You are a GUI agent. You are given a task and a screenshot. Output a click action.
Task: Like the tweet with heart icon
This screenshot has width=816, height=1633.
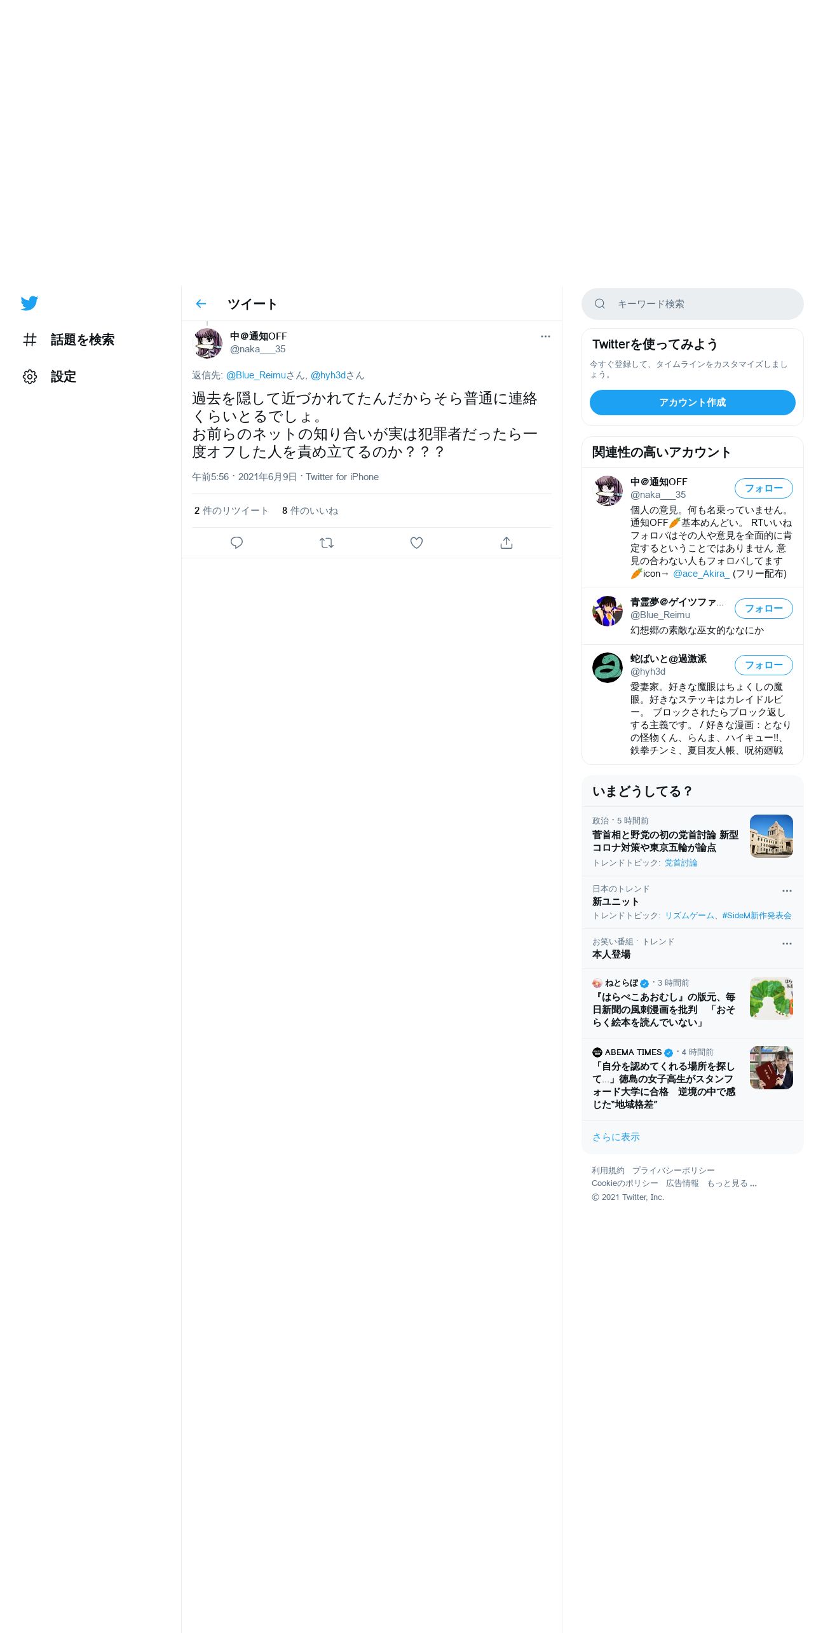(x=416, y=542)
